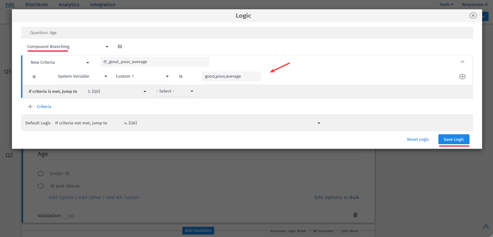493x237 pixels.
Task: Enable the Validation toggle
Action: coord(69,215)
